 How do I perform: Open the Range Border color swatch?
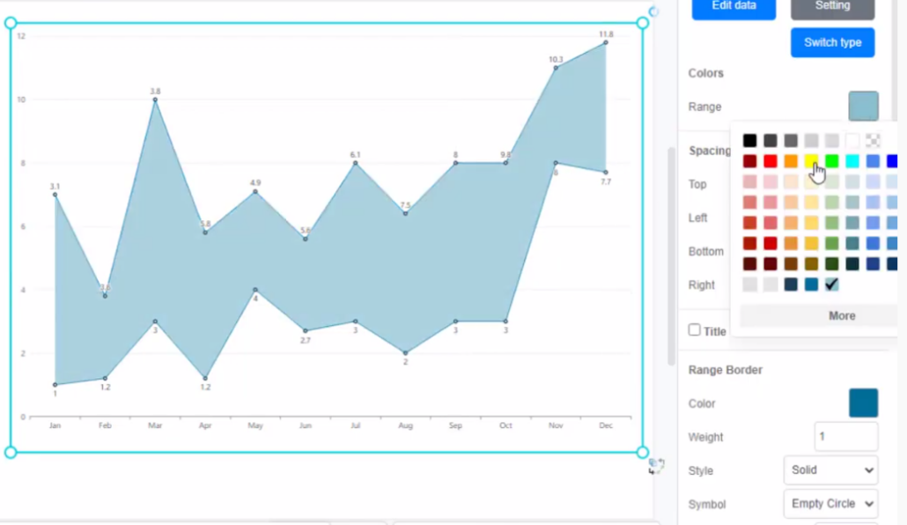(x=863, y=403)
